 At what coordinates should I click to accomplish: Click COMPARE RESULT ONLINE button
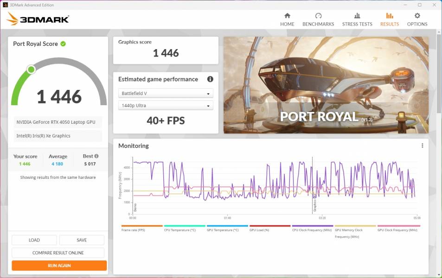tap(58, 253)
